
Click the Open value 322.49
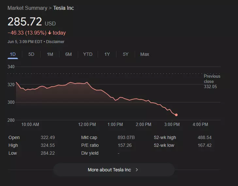tap(48, 137)
